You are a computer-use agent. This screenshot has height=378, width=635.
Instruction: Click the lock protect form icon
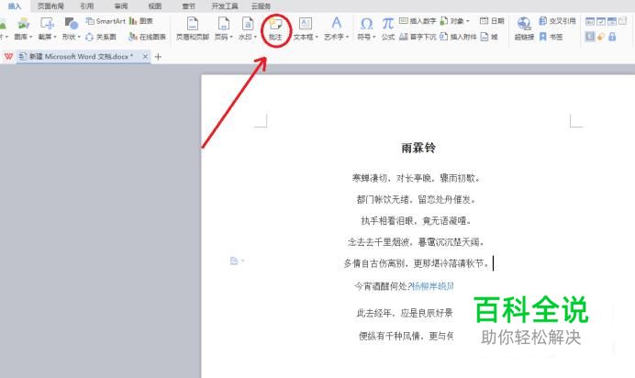pos(612,37)
